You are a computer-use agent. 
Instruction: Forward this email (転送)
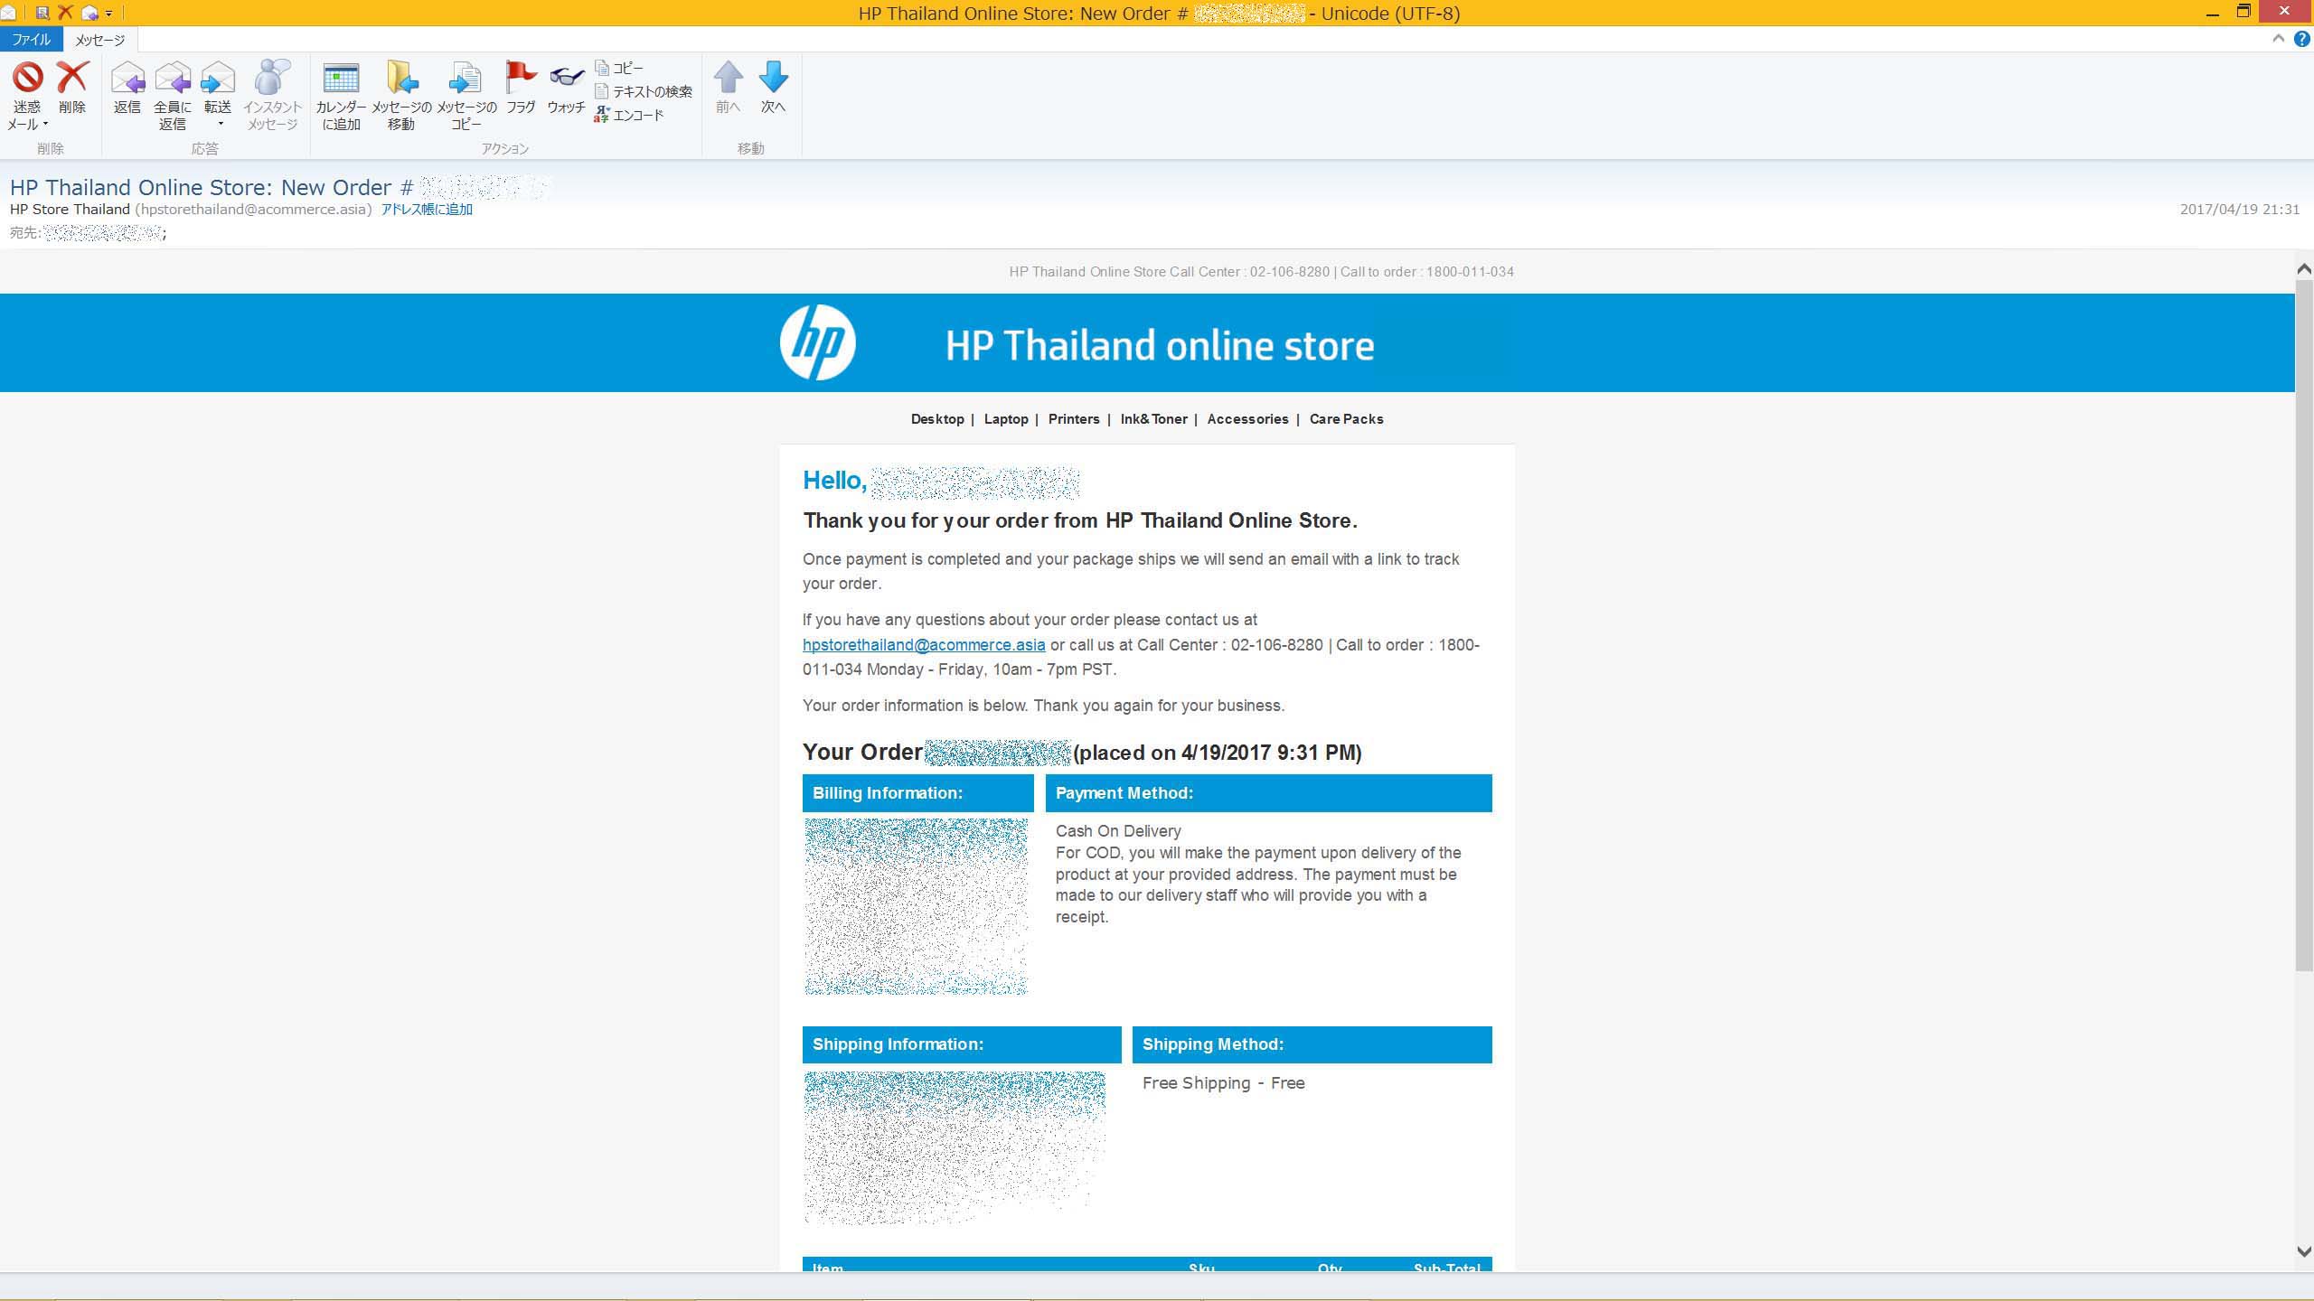(x=218, y=87)
